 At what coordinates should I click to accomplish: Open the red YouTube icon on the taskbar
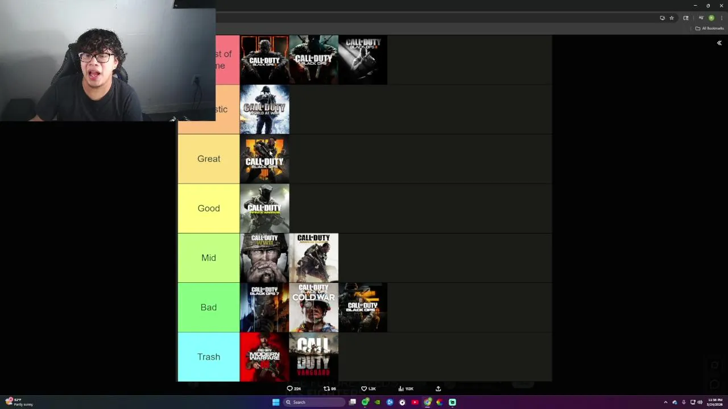(x=415, y=402)
